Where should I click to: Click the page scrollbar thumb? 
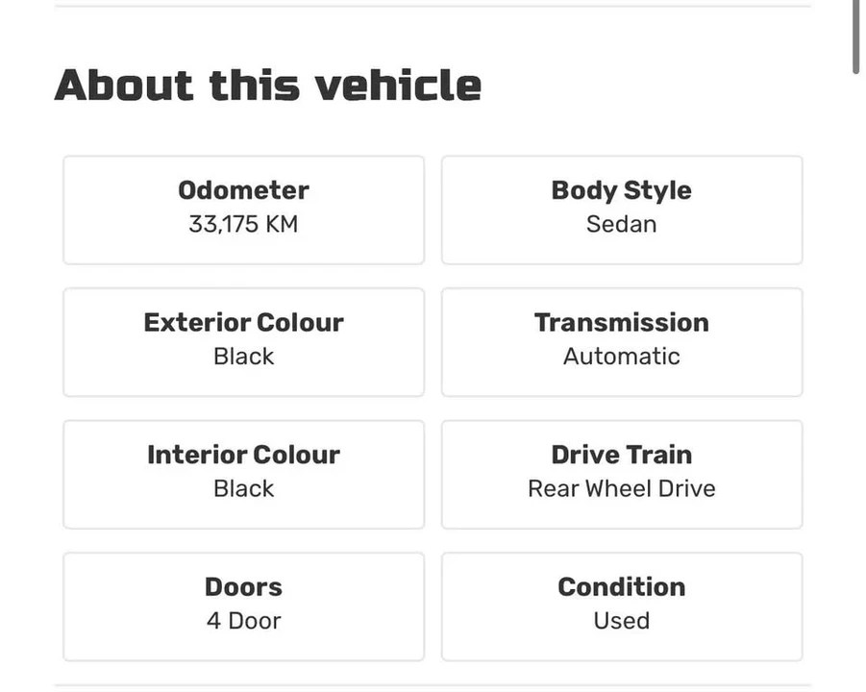tap(855, 36)
